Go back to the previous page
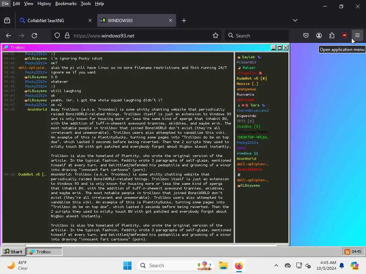Viewport: 366px width, 274px height. [x=9, y=35]
